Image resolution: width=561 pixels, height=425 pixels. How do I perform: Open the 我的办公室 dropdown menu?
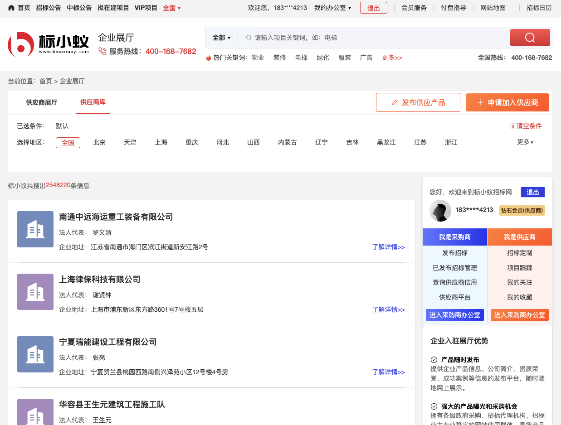[x=332, y=8]
